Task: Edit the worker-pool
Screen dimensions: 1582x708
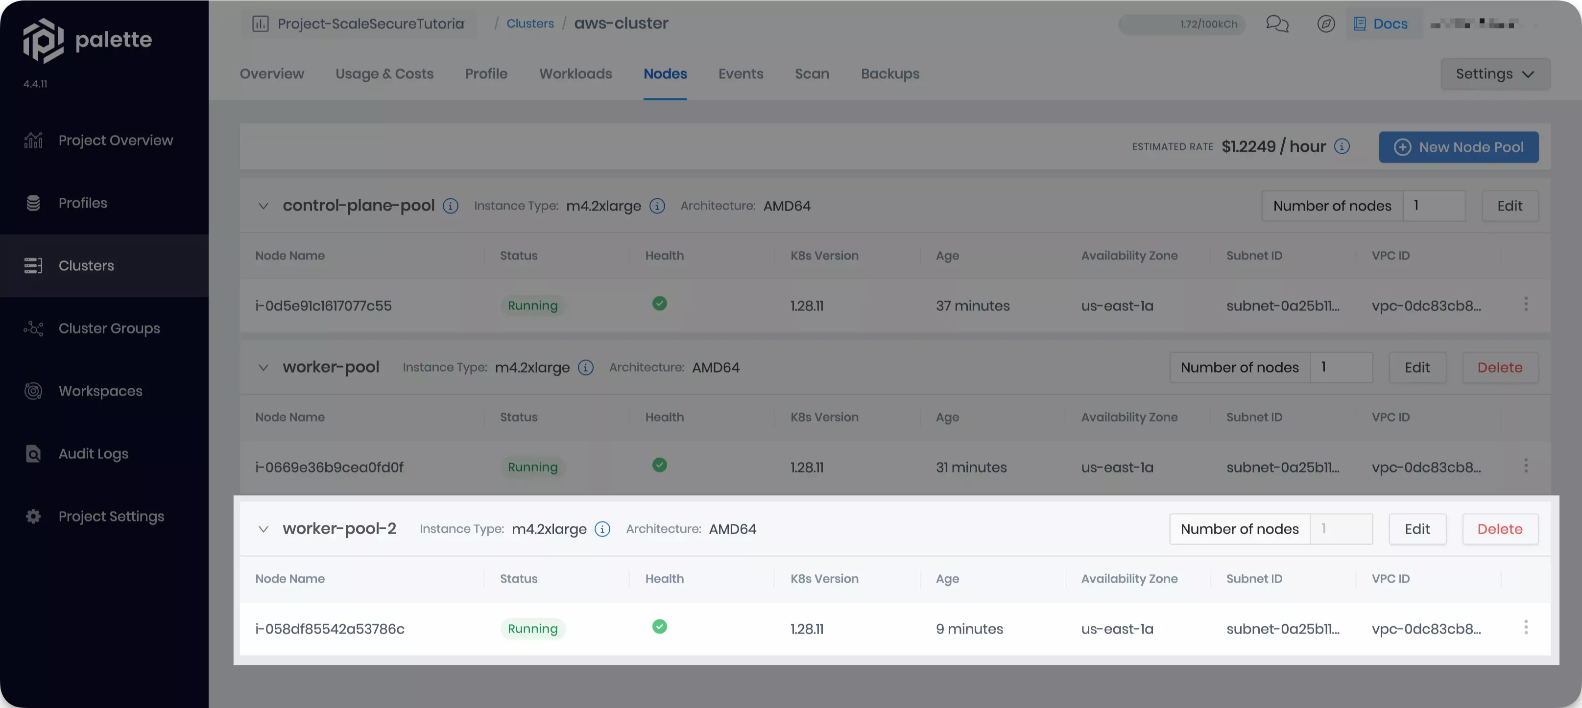Action: pos(1417,368)
